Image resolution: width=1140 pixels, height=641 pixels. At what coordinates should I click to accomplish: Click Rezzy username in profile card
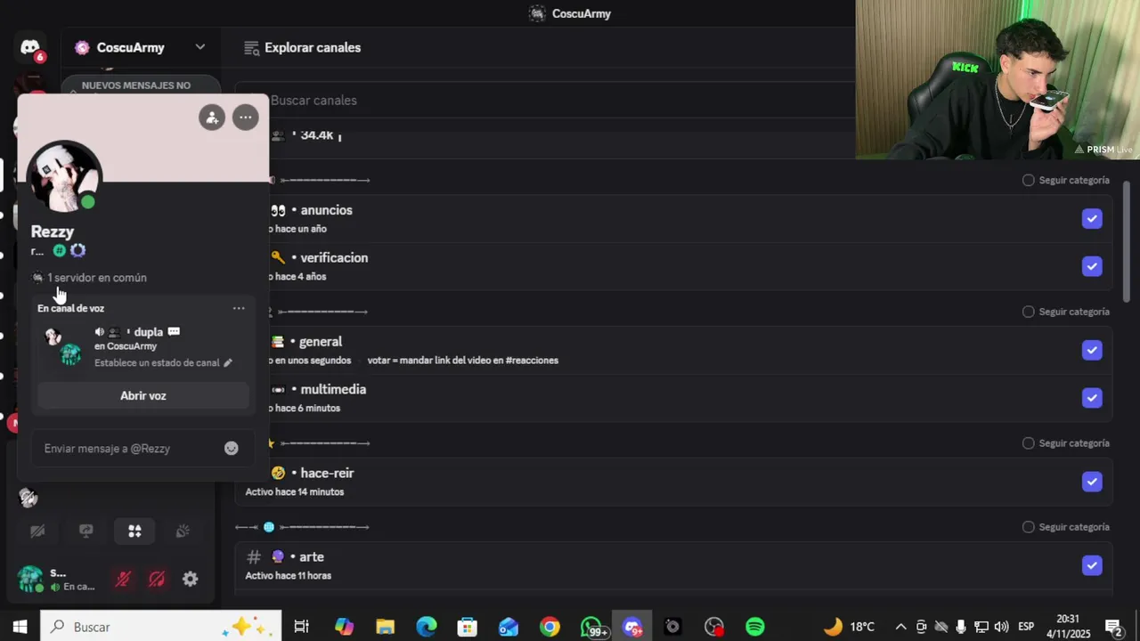point(53,231)
